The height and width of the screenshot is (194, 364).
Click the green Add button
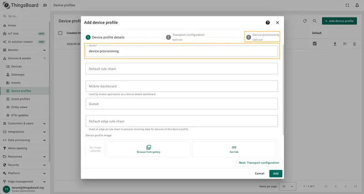(x=276, y=174)
